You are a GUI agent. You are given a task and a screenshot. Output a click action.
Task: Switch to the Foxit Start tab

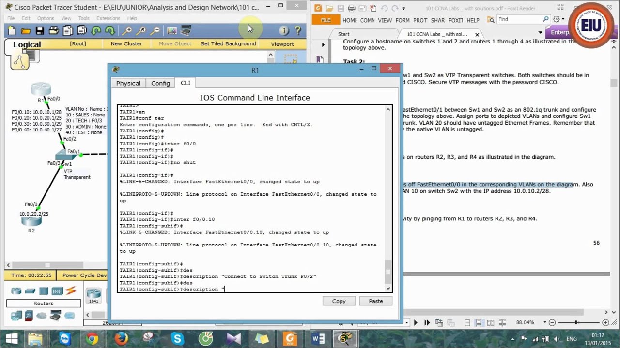click(343, 34)
